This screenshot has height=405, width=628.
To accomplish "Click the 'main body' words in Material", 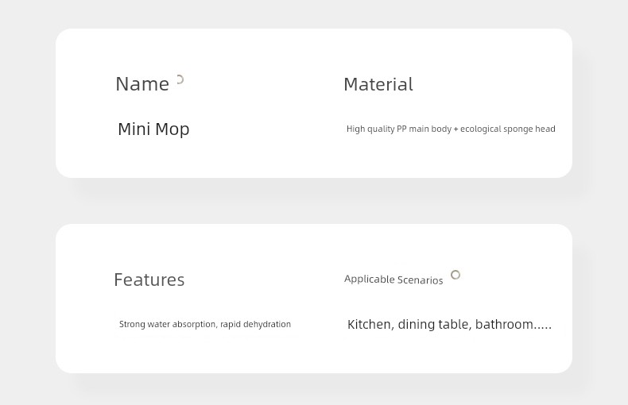I will tap(430, 129).
